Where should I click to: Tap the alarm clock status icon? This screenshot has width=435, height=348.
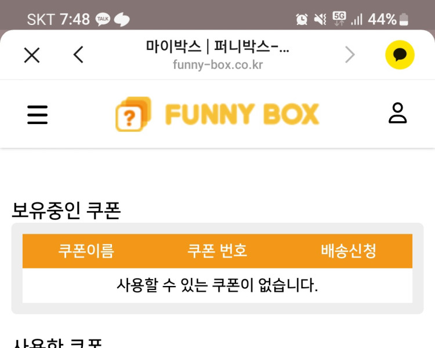coord(302,20)
